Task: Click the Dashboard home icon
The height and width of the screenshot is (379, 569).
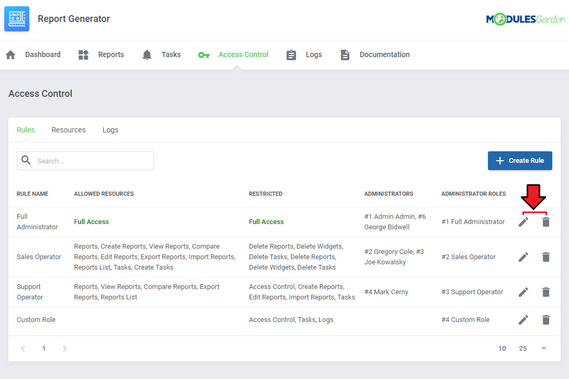Action: [10, 55]
